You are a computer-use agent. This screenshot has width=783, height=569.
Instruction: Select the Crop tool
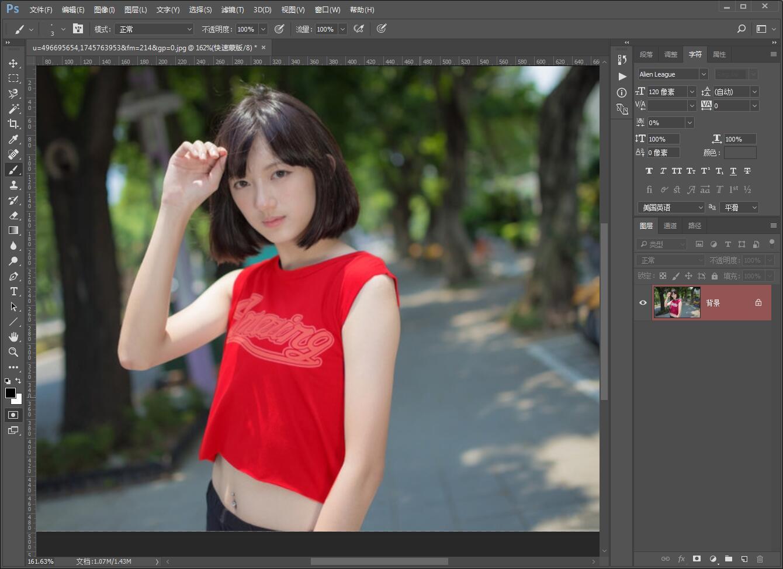(x=13, y=124)
